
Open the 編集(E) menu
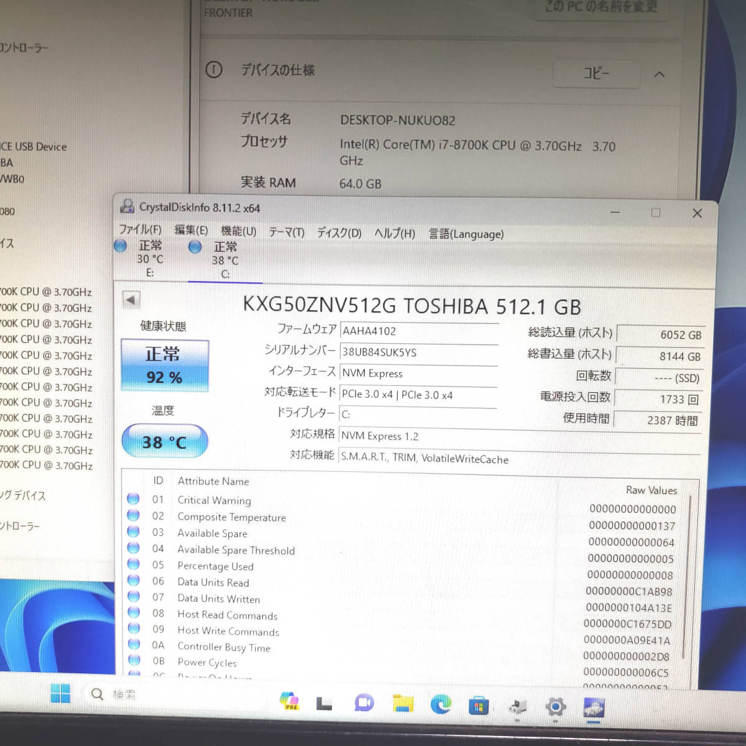click(191, 230)
